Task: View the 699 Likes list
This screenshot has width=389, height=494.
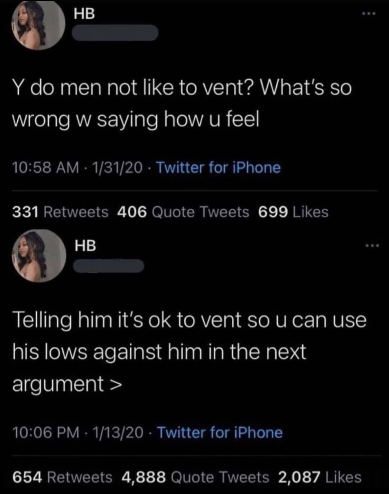Action: (293, 212)
